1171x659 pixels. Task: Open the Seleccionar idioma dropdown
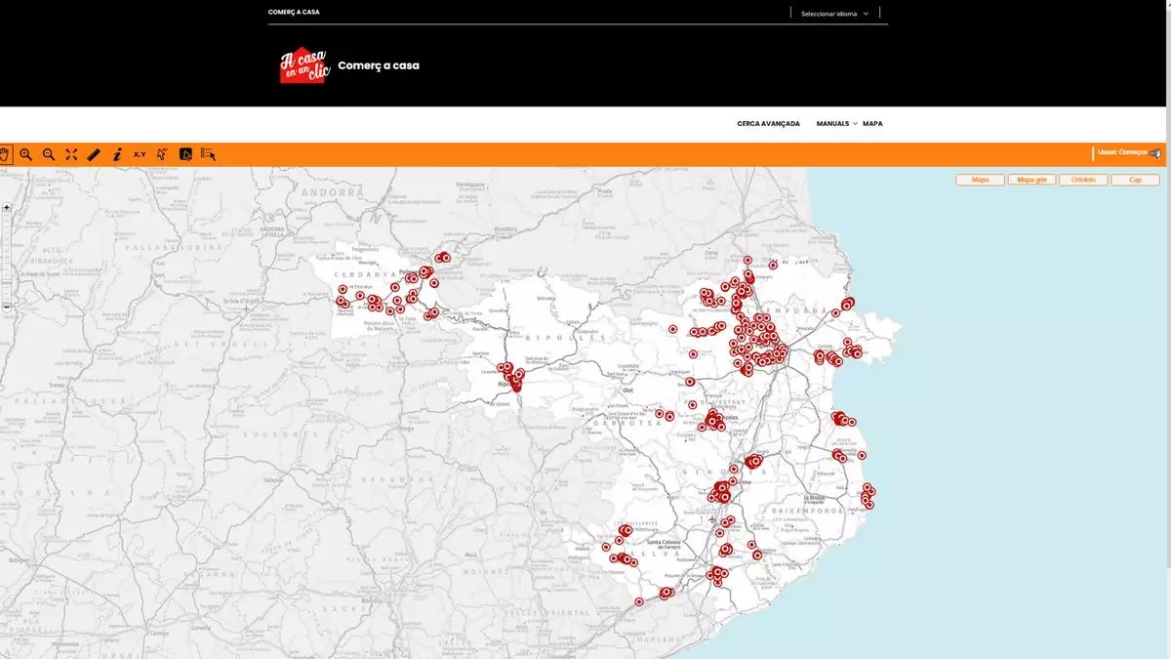click(834, 14)
